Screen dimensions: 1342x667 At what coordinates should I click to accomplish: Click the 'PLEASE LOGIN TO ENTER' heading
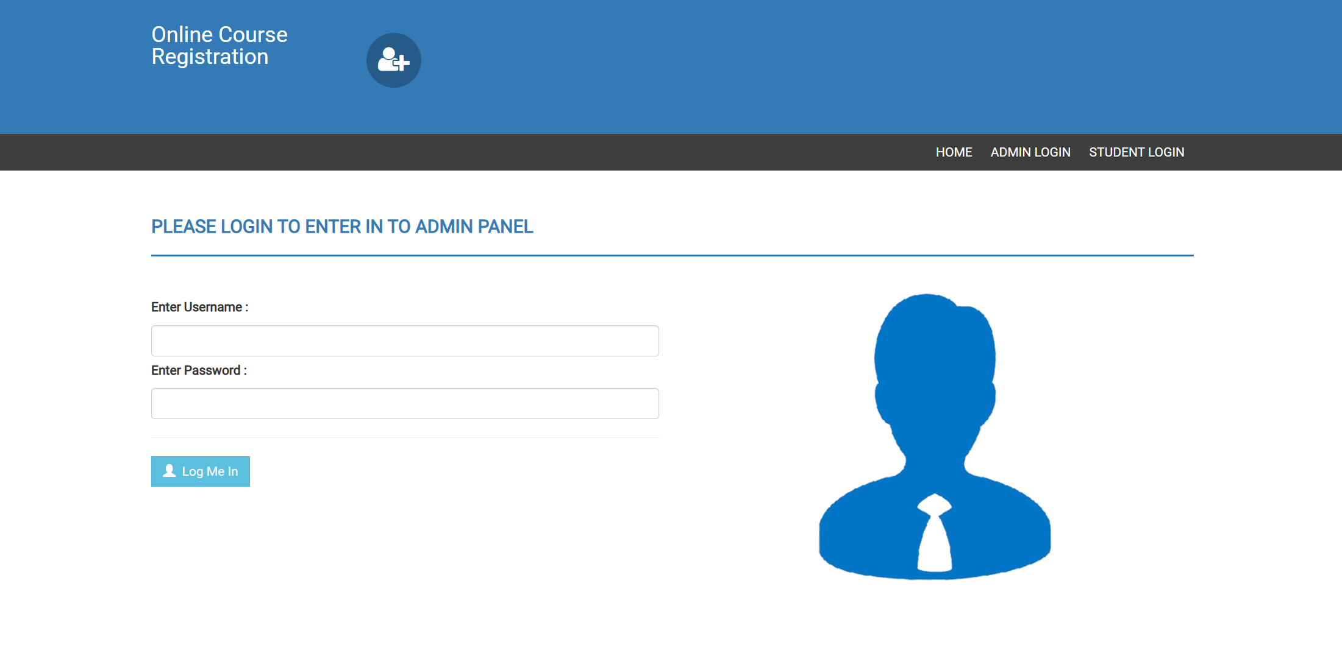[342, 227]
